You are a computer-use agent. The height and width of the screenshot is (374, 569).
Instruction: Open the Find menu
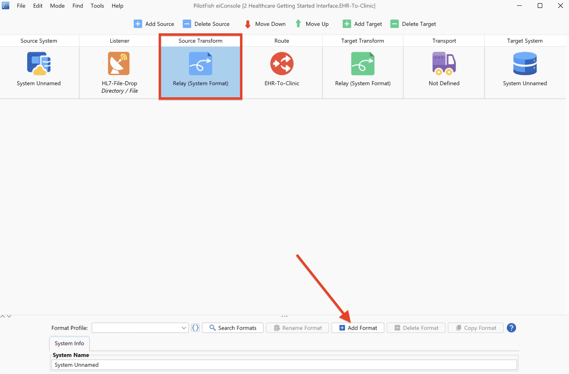[78, 6]
